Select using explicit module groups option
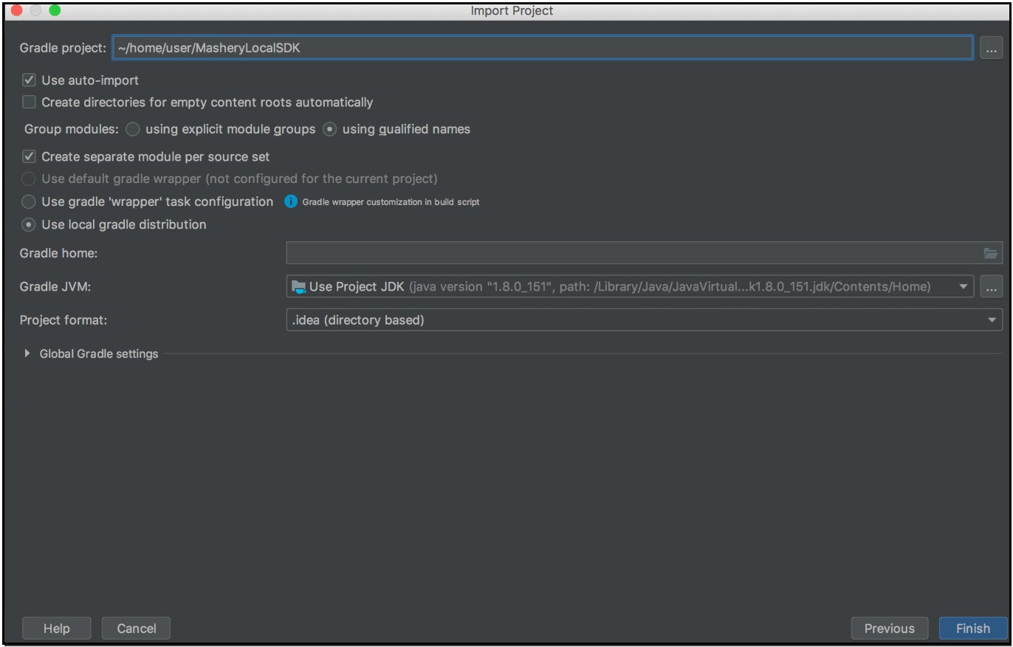1013x647 pixels. pyautogui.click(x=133, y=129)
